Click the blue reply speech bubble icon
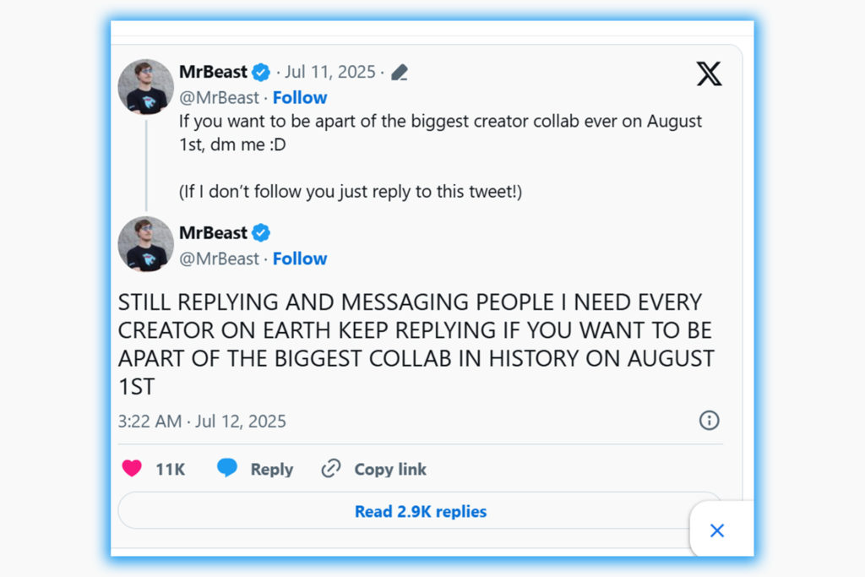865x577 pixels. click(x=227, y=468)
